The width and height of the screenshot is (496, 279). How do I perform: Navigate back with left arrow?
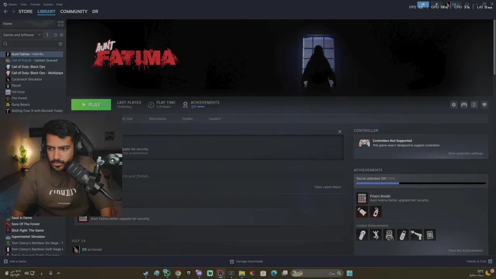click(5, 12)
